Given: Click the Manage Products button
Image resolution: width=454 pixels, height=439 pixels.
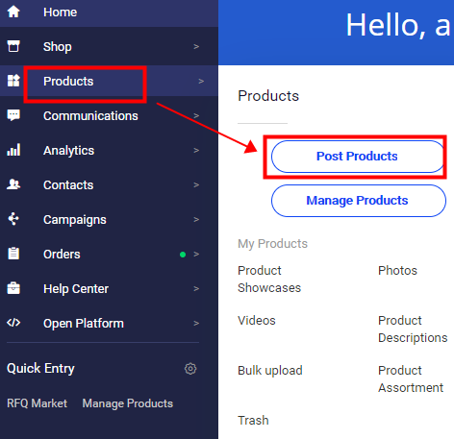Looking at the screenshot, I should click(x=359, y=201).
